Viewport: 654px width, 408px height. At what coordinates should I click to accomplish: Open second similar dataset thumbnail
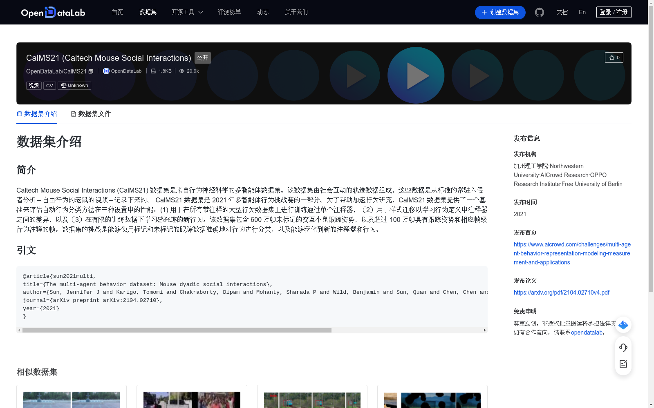tap(192, 400)
